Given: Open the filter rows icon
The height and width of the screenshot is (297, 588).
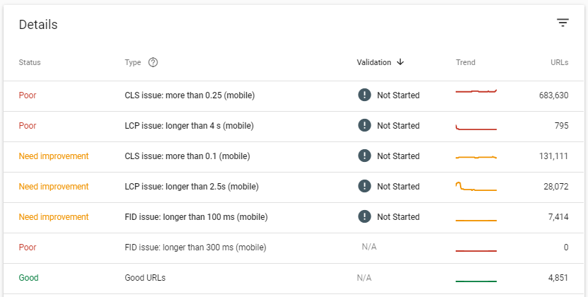Looking at the screenshot, I should pyautogui.click(x=563, y=23).
